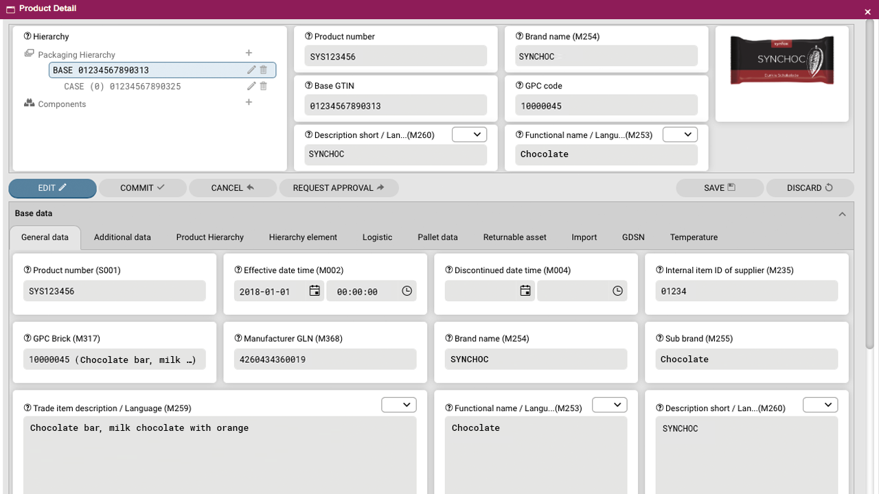
Task: Open language dropdown for top Description short
Action: [470, 134]
